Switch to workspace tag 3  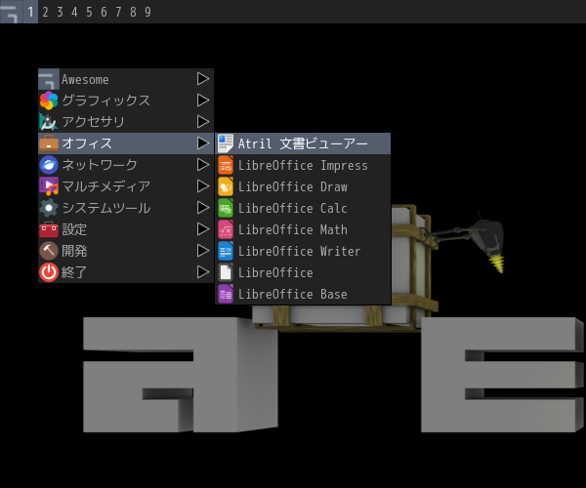point(60,12)
